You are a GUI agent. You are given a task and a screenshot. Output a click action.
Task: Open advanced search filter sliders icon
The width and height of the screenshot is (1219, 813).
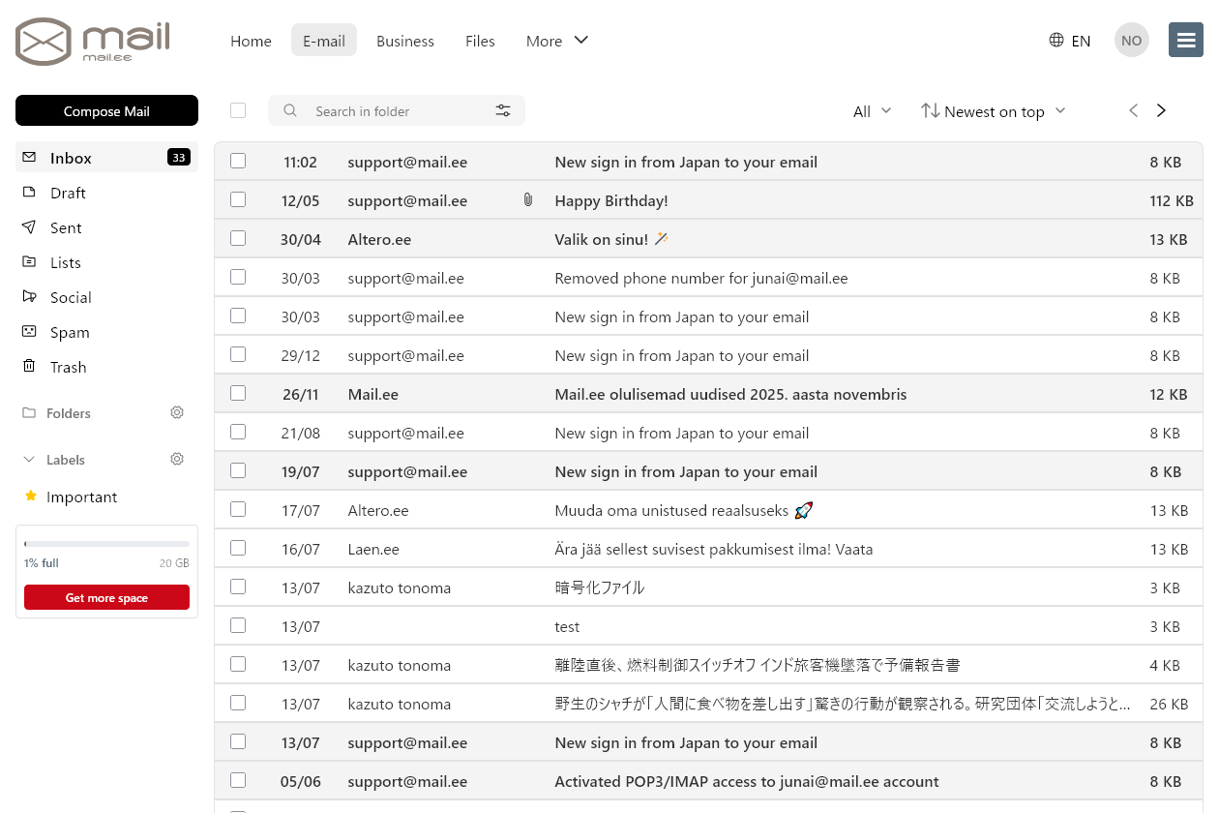point(503,110)
